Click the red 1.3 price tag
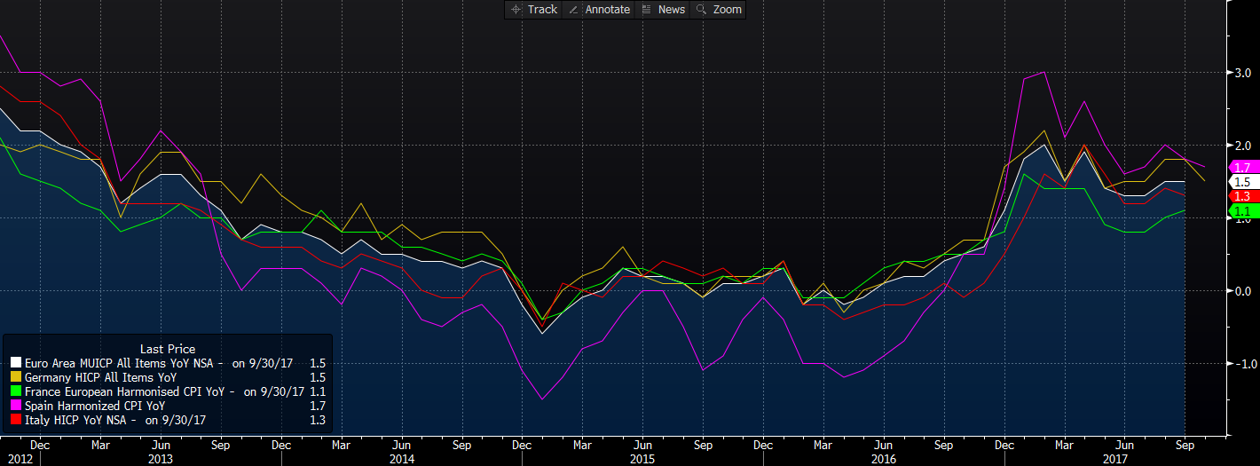 (1242, 196)
